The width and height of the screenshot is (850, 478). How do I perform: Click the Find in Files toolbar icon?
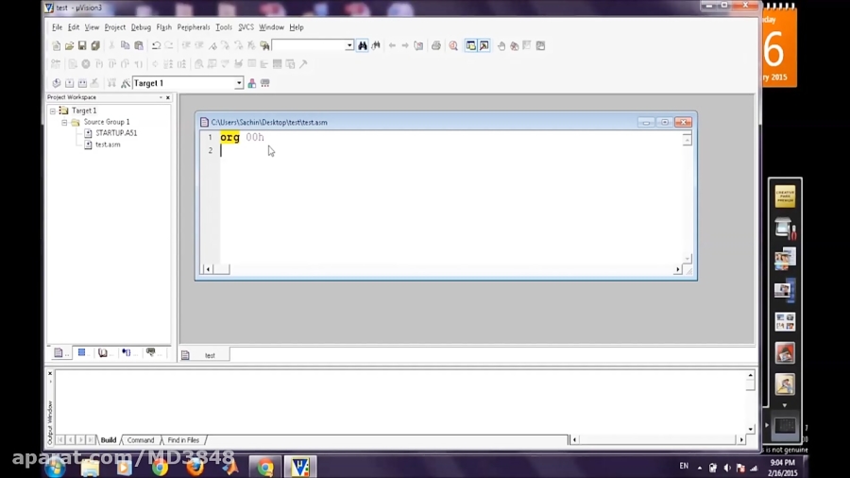coord(264,46)
